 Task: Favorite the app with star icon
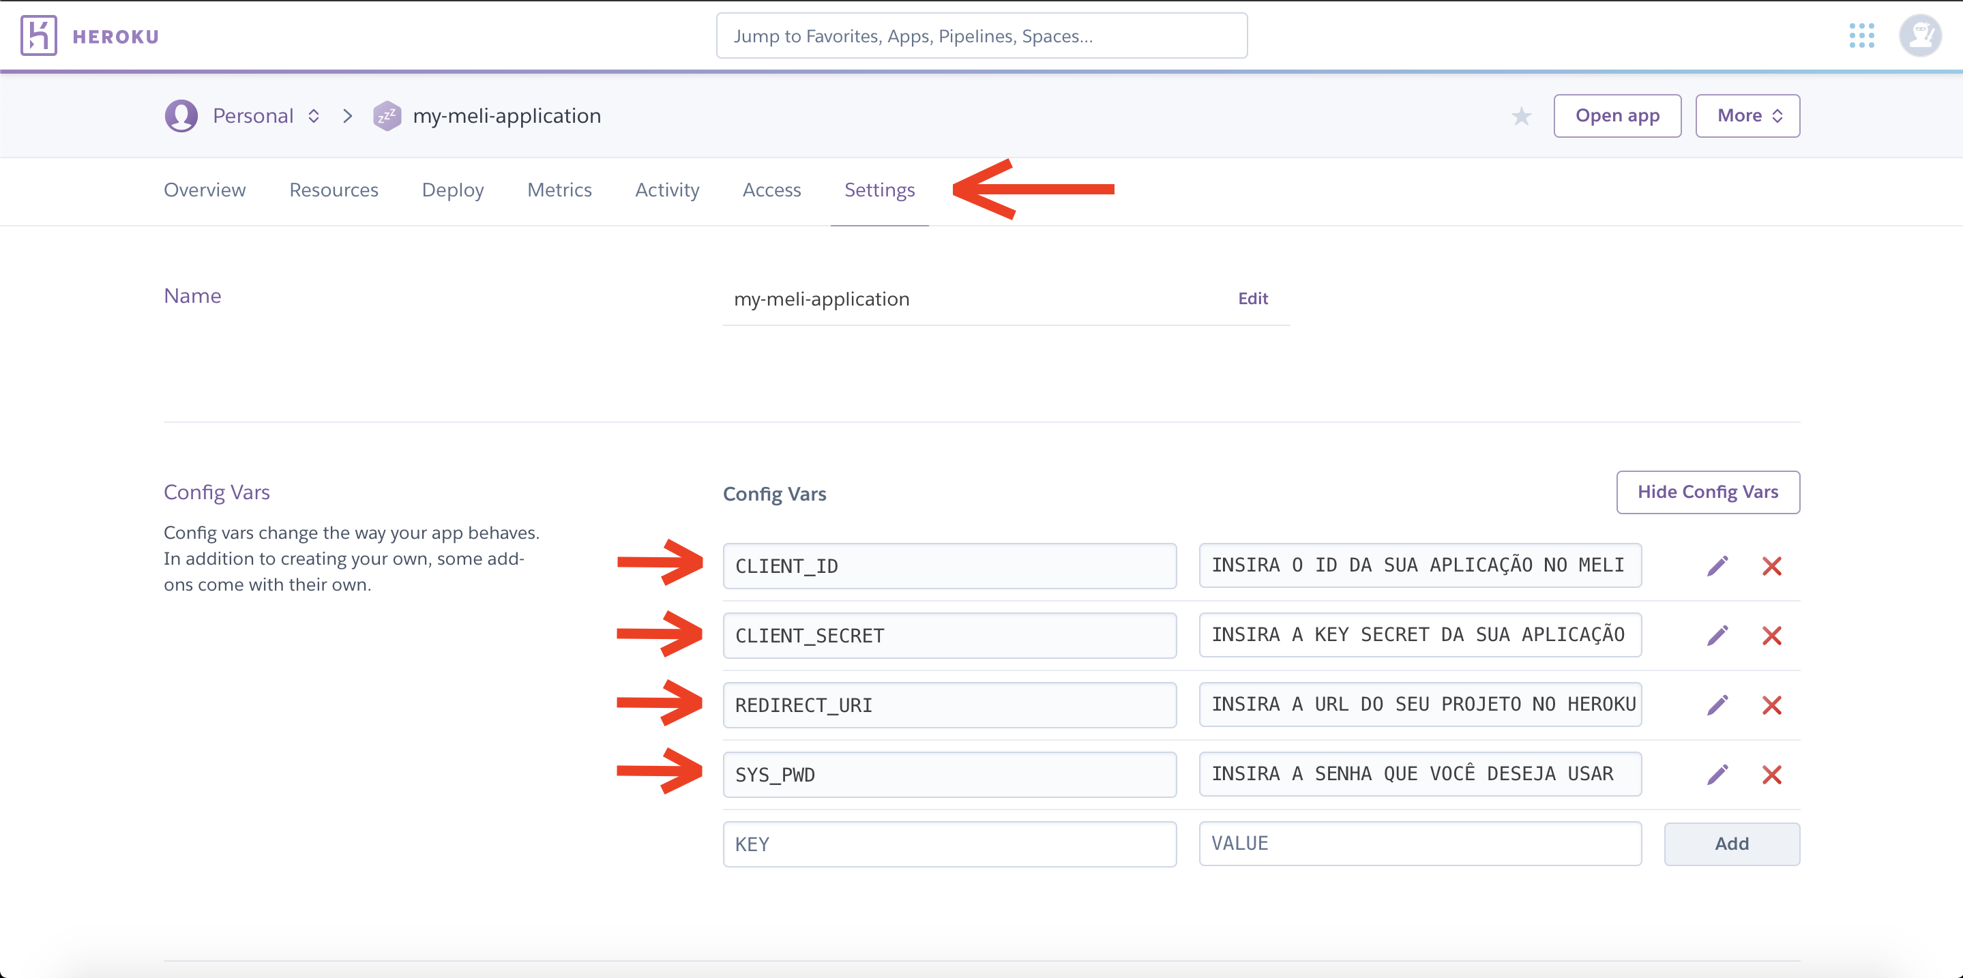point(1521,117)
